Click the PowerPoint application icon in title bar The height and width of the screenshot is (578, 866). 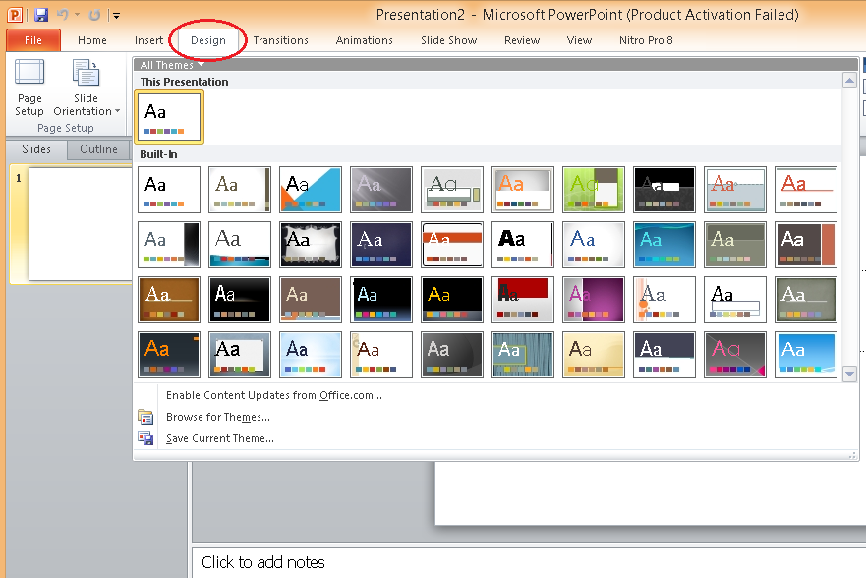point(15,15)
